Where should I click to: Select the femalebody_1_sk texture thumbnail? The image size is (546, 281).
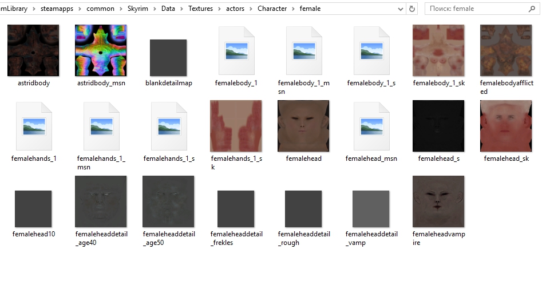[438, 50]
